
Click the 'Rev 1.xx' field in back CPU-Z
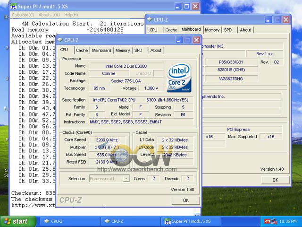[x=264, y=54]
